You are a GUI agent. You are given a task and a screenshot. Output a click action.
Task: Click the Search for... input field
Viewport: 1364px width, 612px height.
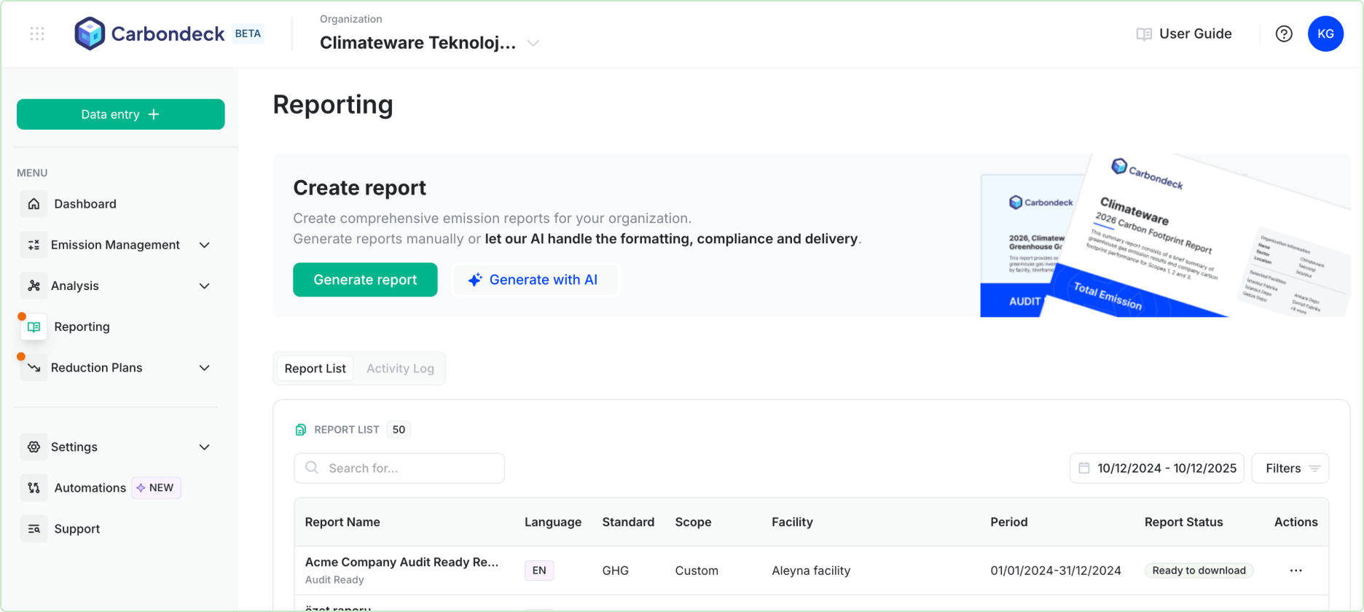[x=399, y=468]
